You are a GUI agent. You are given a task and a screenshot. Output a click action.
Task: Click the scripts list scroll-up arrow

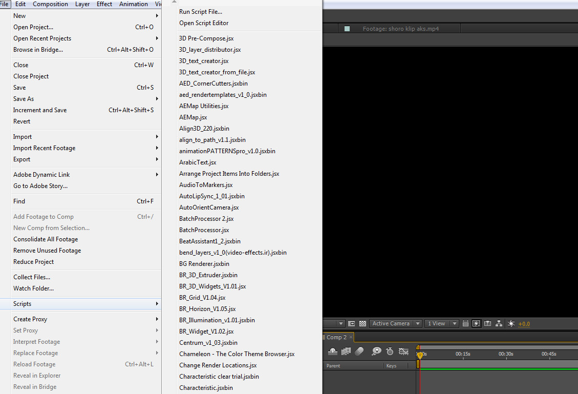pyautogui.click(x=175, y=2)
